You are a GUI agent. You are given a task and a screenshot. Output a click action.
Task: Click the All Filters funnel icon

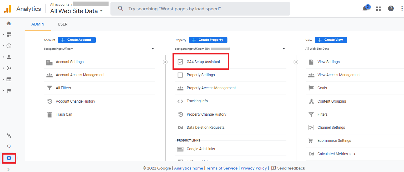coord(49,88)
